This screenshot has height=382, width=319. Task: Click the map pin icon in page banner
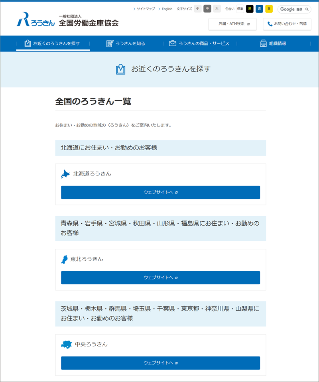120,69
